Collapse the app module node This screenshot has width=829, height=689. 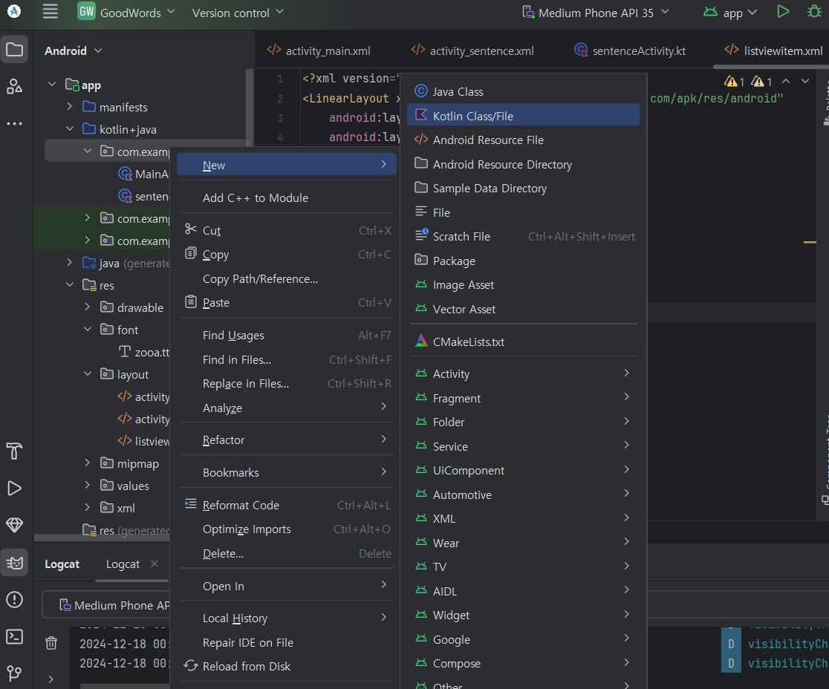[x=52, y=84]
